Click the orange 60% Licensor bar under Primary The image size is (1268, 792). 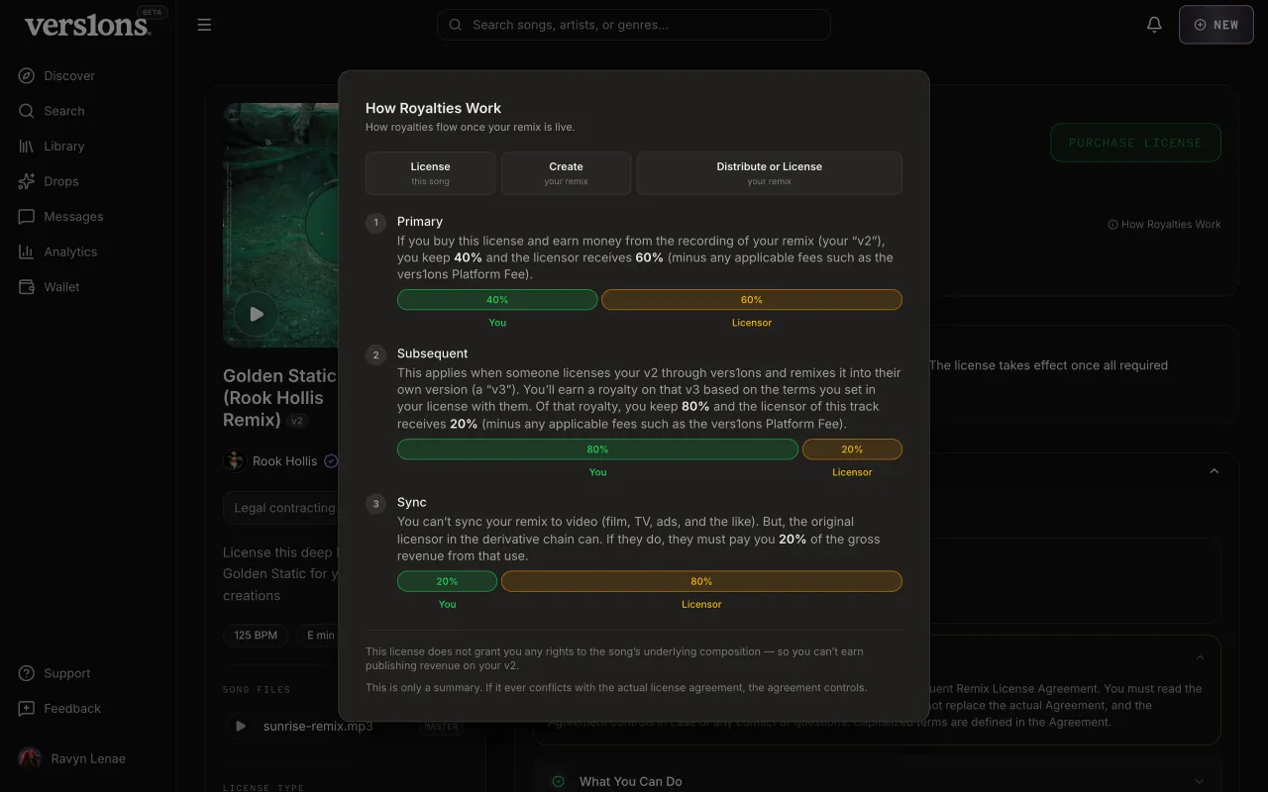(x=752, y=300)
